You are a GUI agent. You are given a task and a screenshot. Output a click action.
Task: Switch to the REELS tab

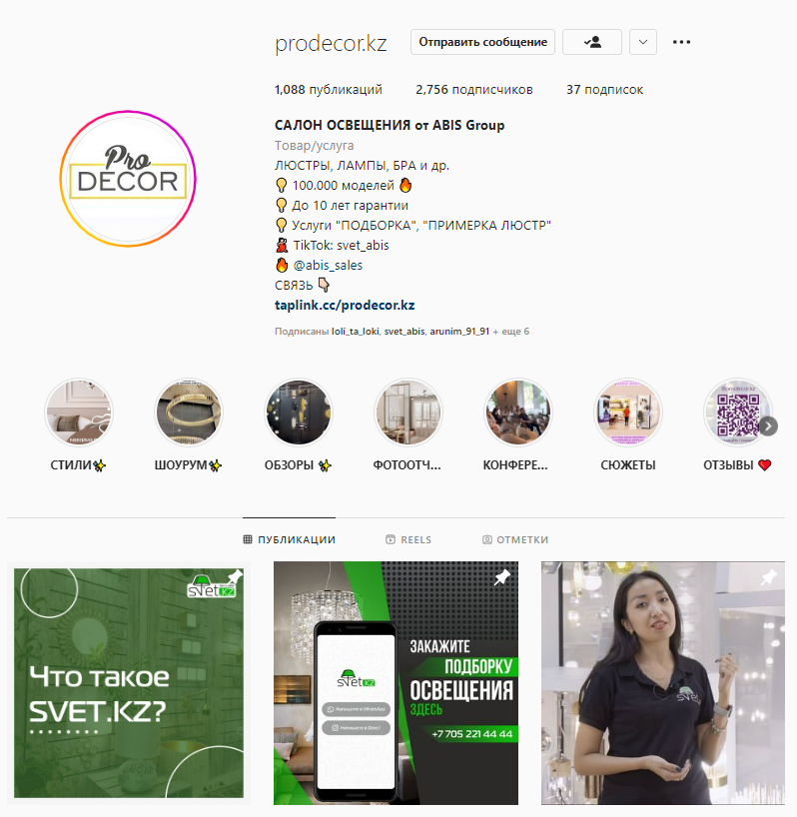pyautogui.click(x=408, y=539)
